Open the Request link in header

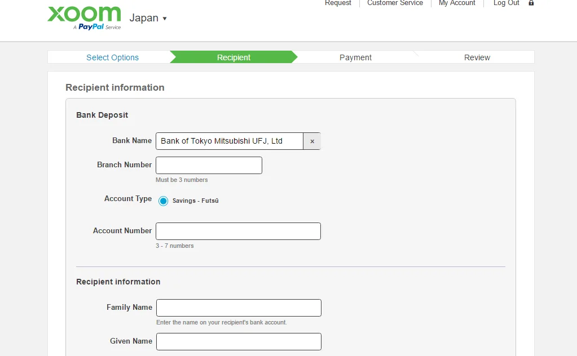338,3
